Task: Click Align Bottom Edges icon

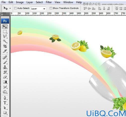Action: 93,8
